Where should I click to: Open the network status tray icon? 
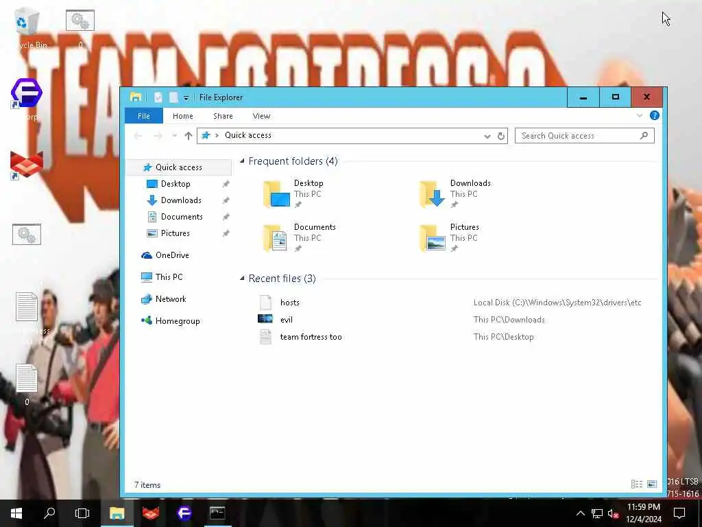coord(597,513)
